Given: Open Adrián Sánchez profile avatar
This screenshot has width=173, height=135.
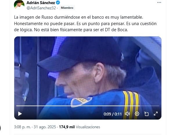Looking at the screenshot, I should [x=19, y=4].
